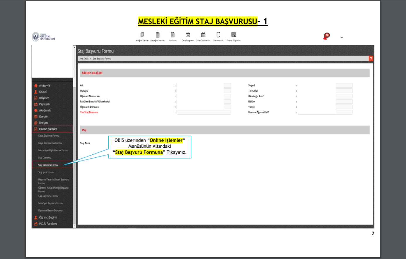Click the Devamsızlık icon
406x259 pixels.
point(218,35)
